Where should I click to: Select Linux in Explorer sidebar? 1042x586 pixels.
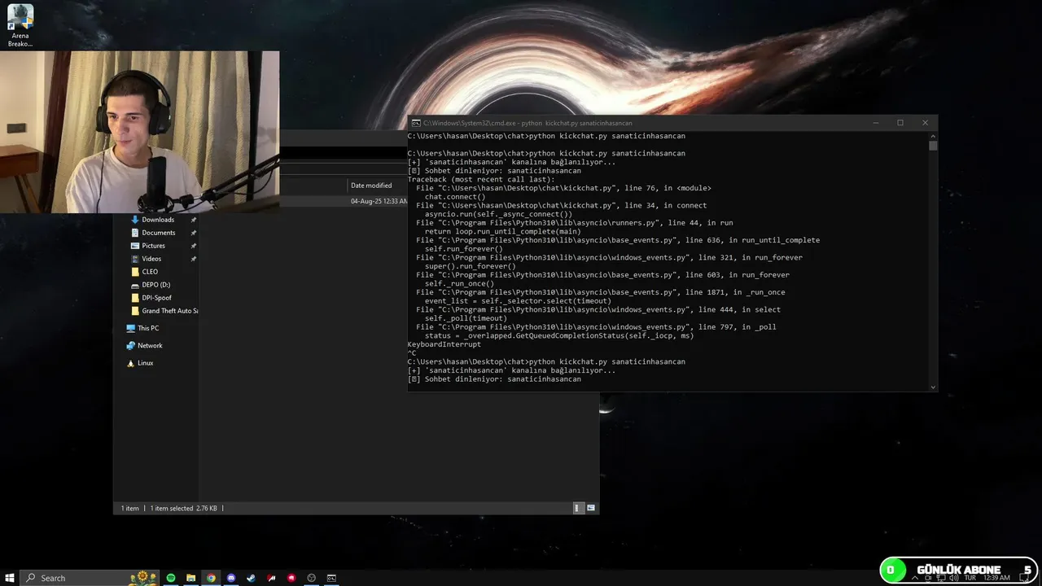[x=145, y=363]
